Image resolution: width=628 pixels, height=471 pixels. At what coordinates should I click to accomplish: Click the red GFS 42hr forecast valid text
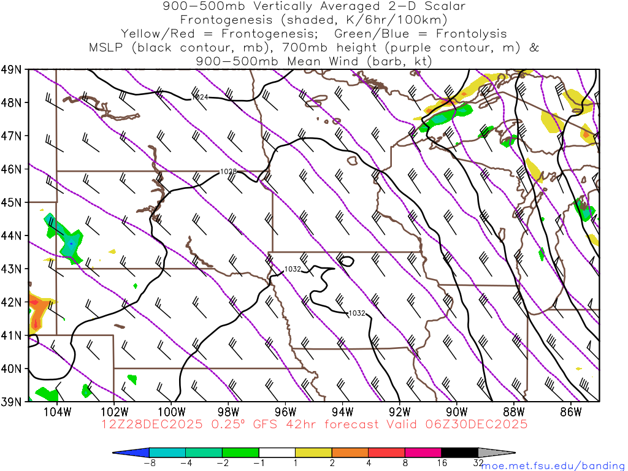click(314, 424)
